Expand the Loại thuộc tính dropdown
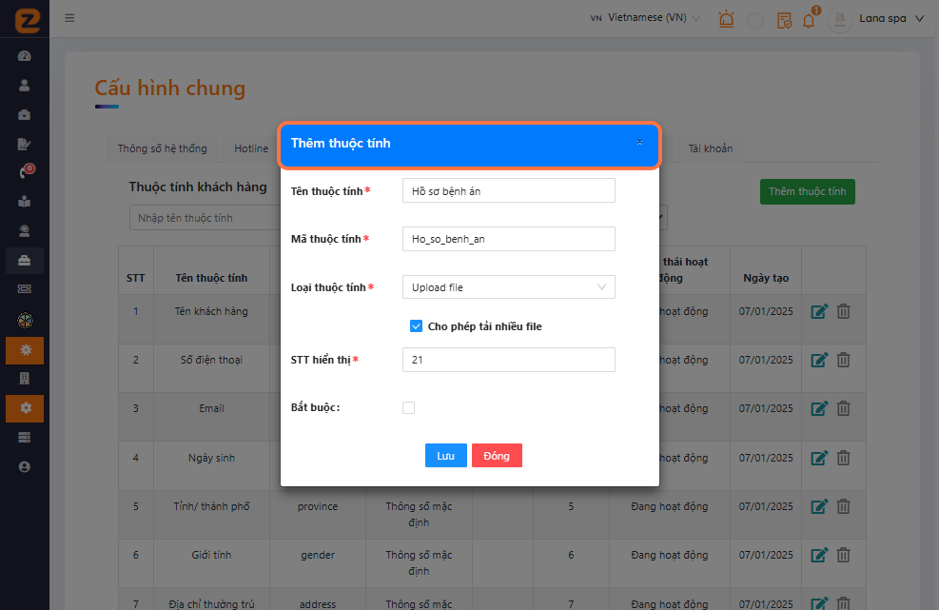 tap(508, 286)
